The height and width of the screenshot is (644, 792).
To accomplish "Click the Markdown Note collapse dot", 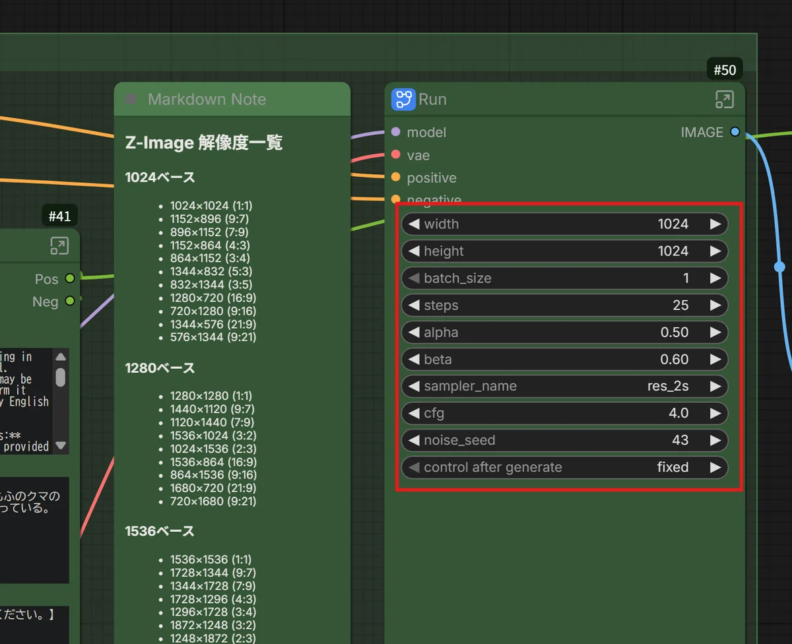I will (x=131, y=99).
